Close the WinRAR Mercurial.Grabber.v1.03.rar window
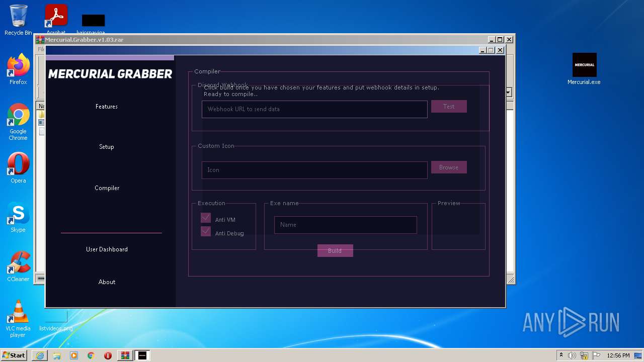Viewport: 644px width, 362px height. click(x=509, y=39)
